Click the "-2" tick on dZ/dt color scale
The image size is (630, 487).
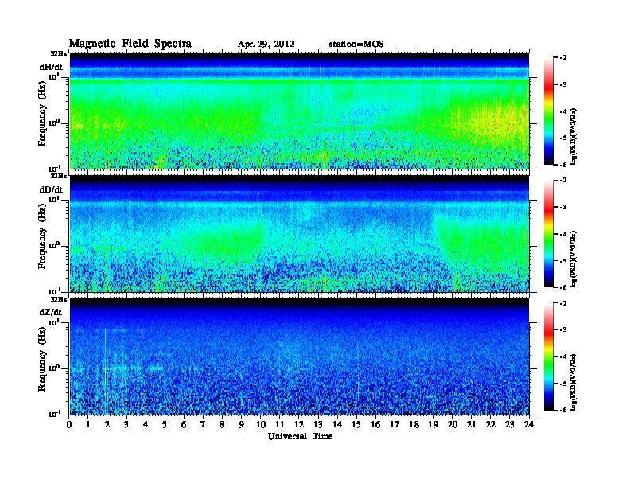click(x=562, y=303)
